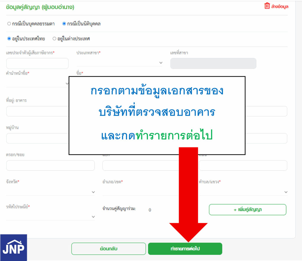
Task: Click the หมู่บ้าน input field
Action: click(x=37, y=138)
